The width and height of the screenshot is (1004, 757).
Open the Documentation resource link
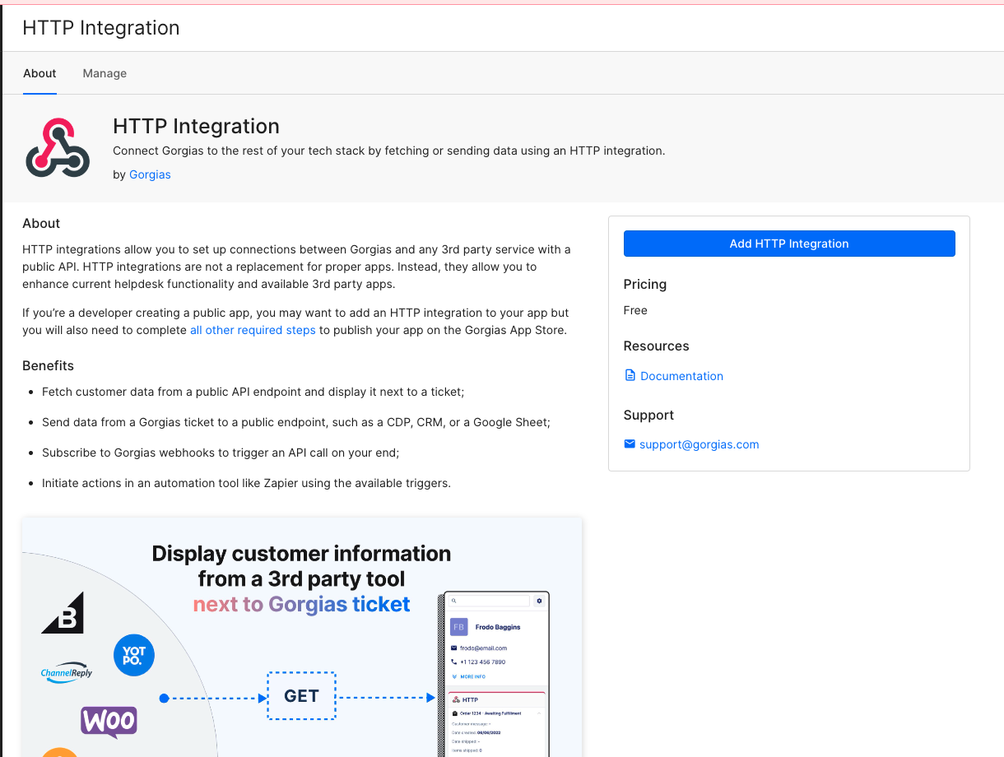point(681,376)
